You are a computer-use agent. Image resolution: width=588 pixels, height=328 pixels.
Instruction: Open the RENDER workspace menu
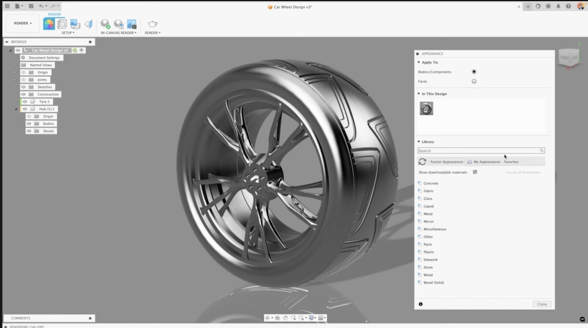click(22, 23)
